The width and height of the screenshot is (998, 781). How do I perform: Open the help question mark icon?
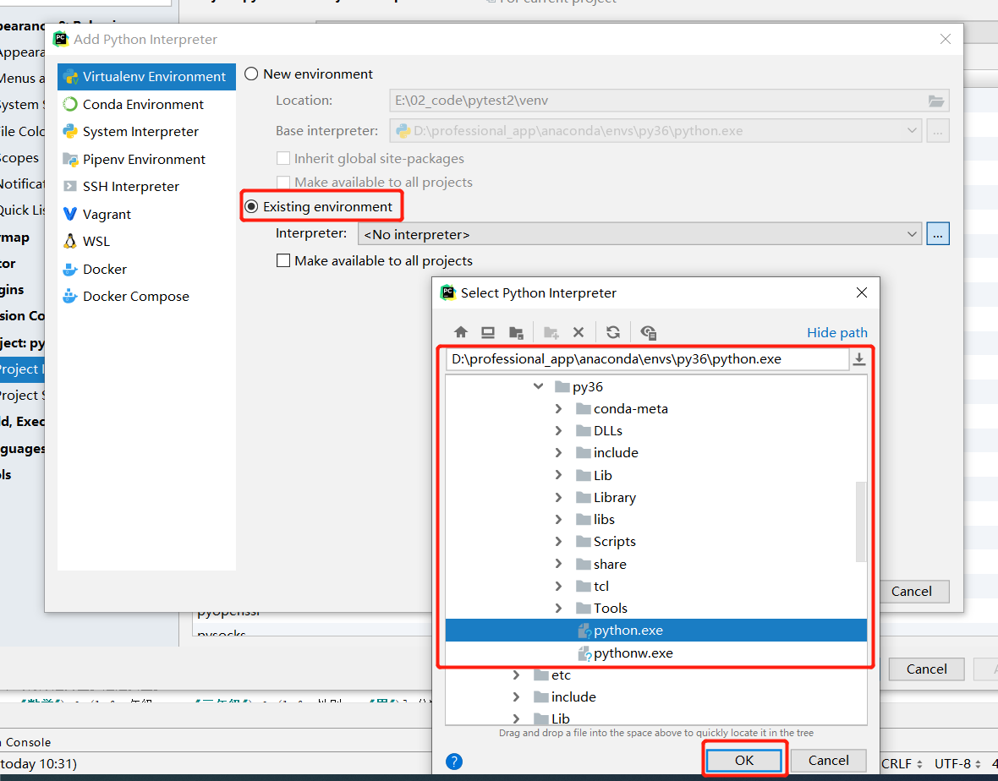[454, 762]
